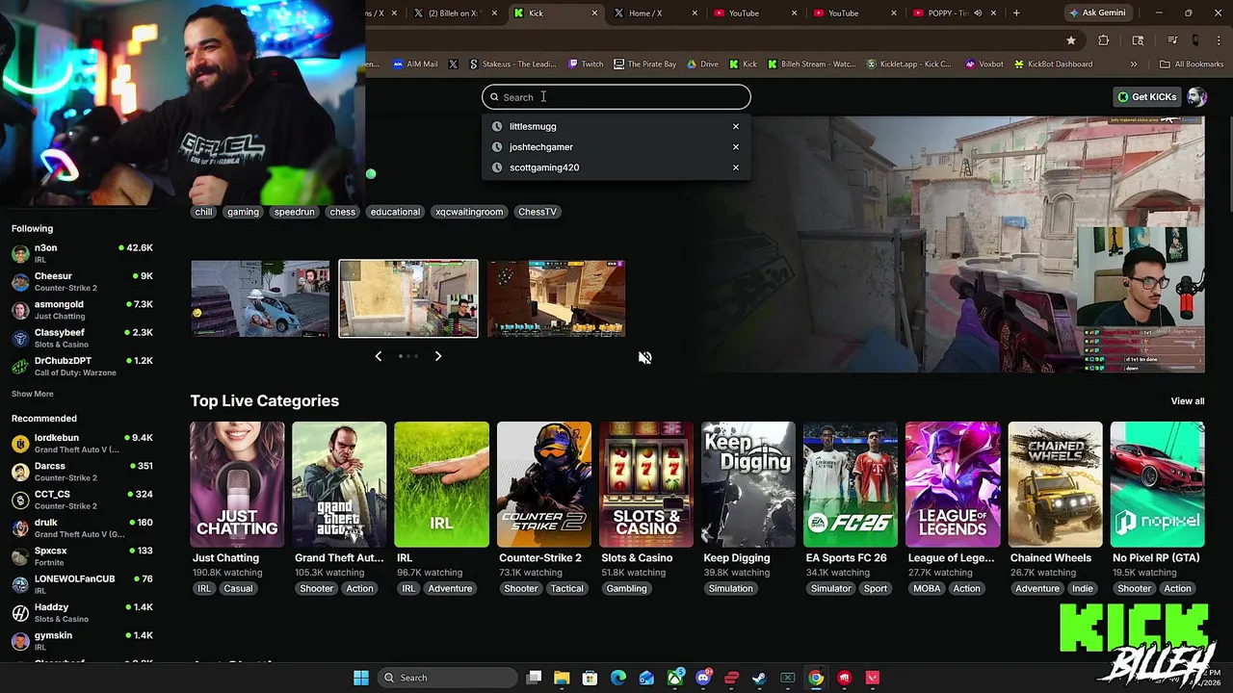Remove joshtechgamer from search history
This screenshot has width=1233, height=693.
[x=736, y=147]
